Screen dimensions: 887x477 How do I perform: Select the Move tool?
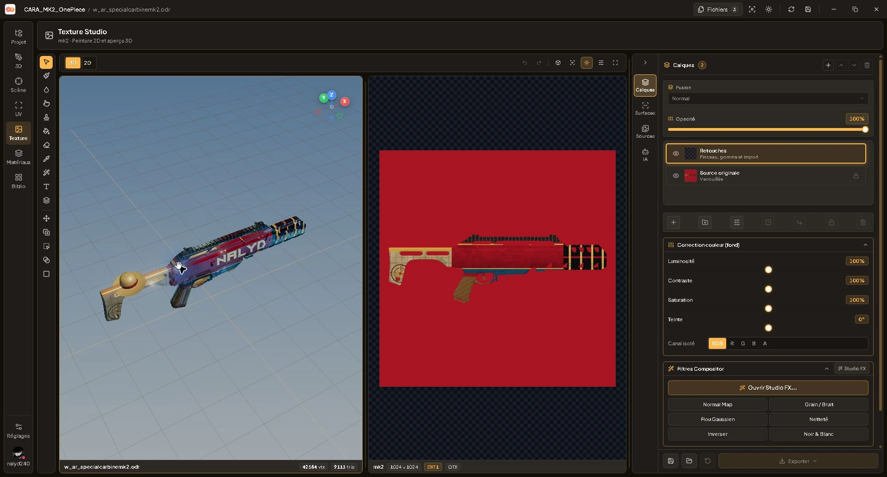click(x=46, y=219)
